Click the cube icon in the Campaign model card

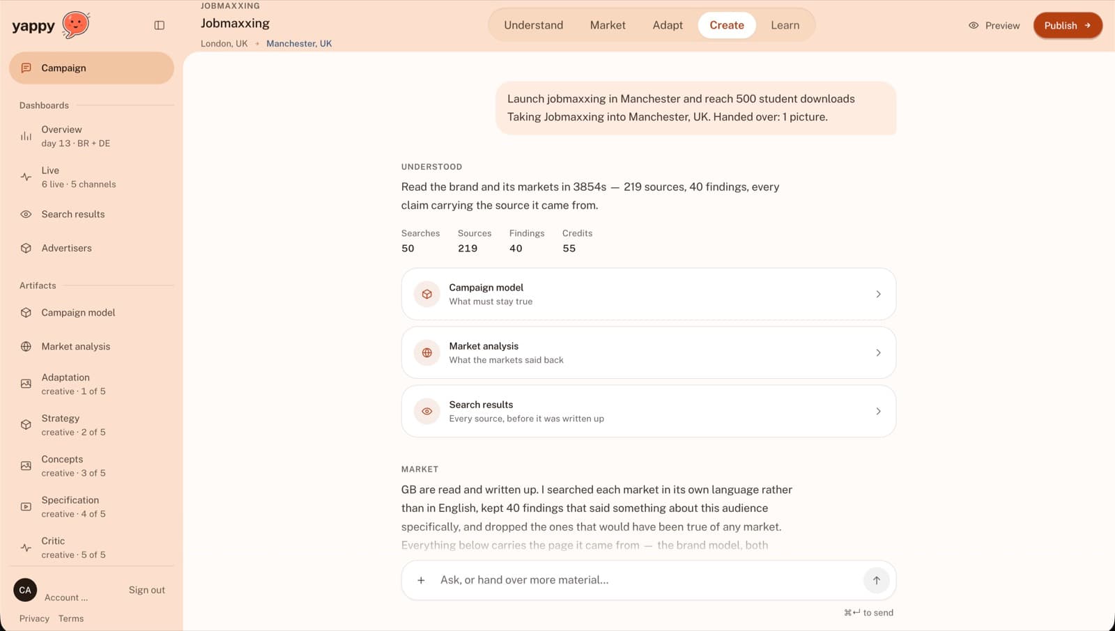tap(427, 294)
